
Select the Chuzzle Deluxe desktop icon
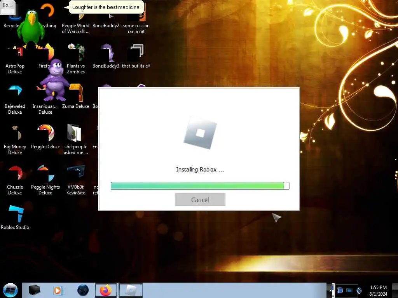coord(15,180)
